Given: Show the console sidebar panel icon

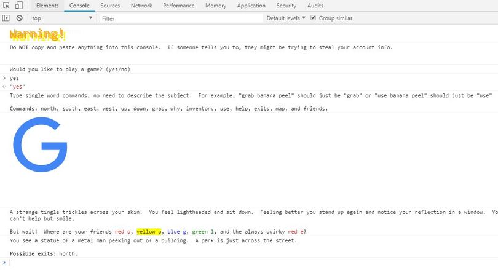Looking at the screenshot, I should pyautogui.click(x=6, y=18).
